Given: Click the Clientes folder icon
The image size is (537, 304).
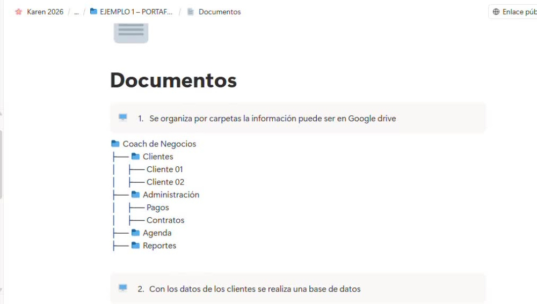Looking at the screenshot, I should 136,156.
